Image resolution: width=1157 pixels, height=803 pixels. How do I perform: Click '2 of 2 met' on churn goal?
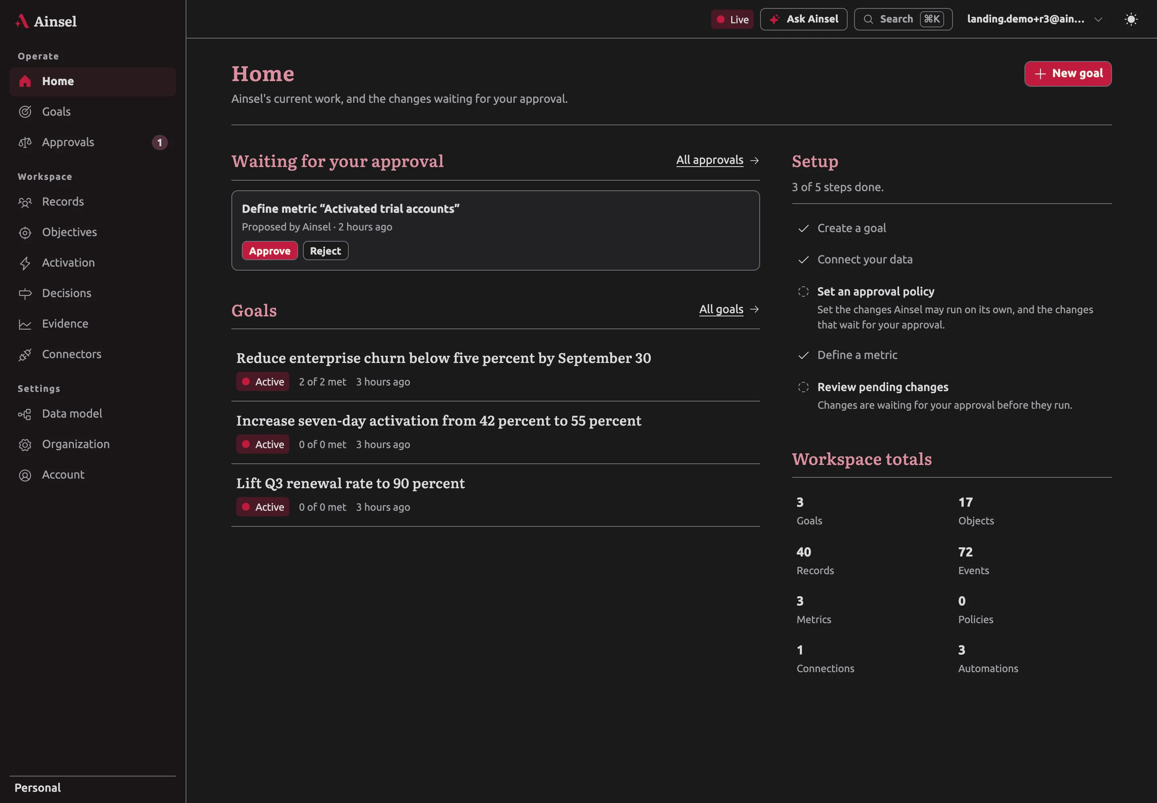click(322, 382)
